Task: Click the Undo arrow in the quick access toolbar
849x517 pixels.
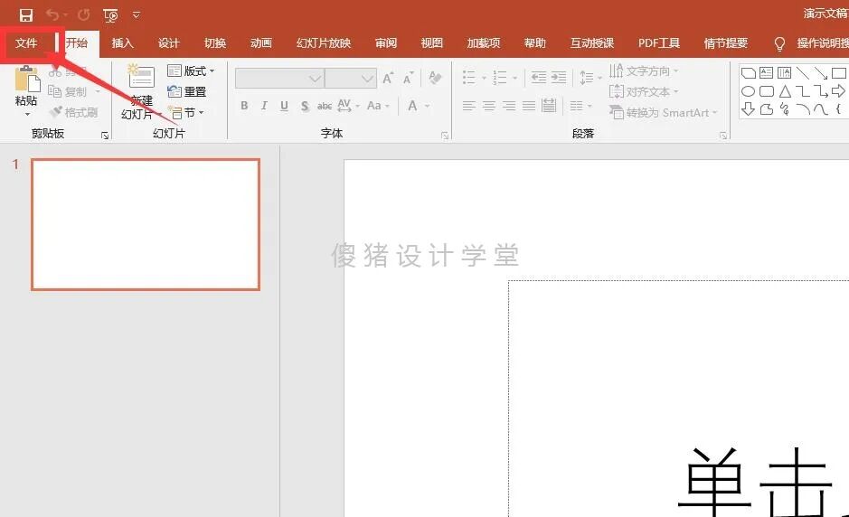Action: pyautogui.click(x=52, y=14)
